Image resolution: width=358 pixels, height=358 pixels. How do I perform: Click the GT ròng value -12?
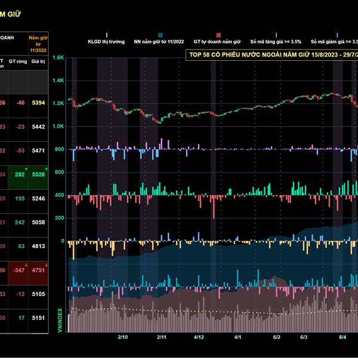(x=20, y=294)
